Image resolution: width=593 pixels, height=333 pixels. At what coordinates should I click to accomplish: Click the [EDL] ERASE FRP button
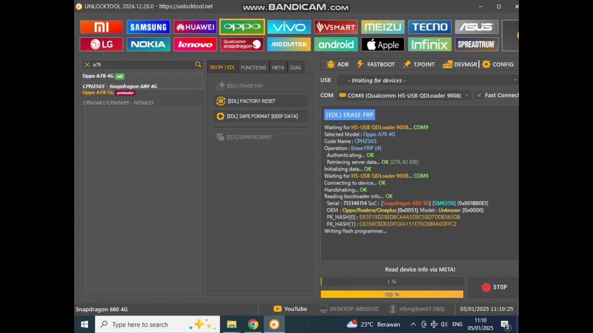(260, 86)
